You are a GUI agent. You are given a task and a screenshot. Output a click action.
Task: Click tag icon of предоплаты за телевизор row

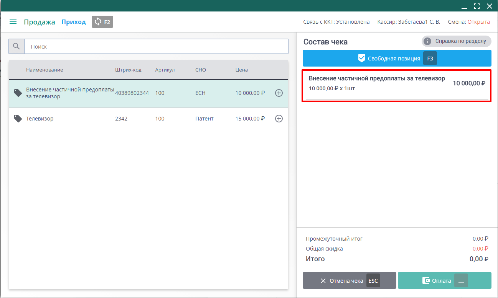(x=18, y=93)
